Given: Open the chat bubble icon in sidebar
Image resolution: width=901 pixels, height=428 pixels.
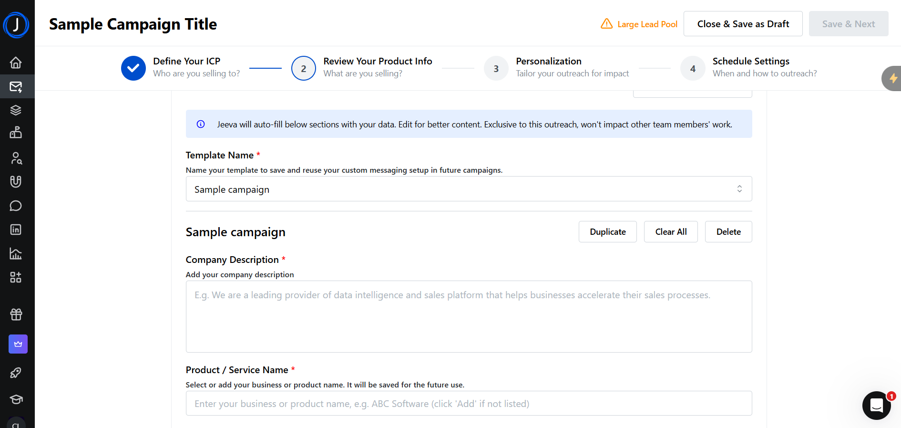Looking at the screenshot, I should (x=16, y=206).
